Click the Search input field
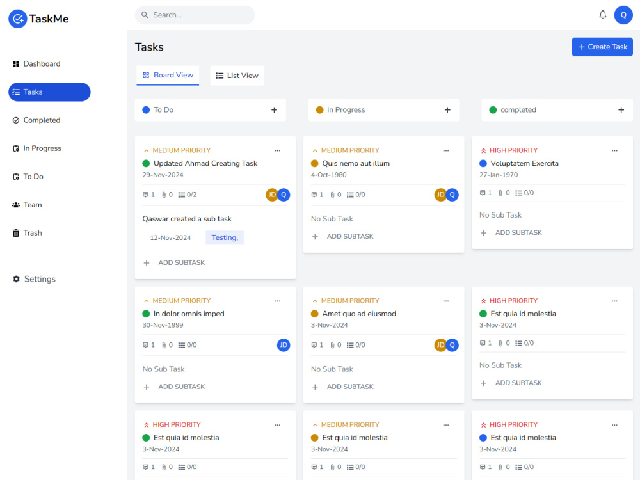 [x=195, y=14]
